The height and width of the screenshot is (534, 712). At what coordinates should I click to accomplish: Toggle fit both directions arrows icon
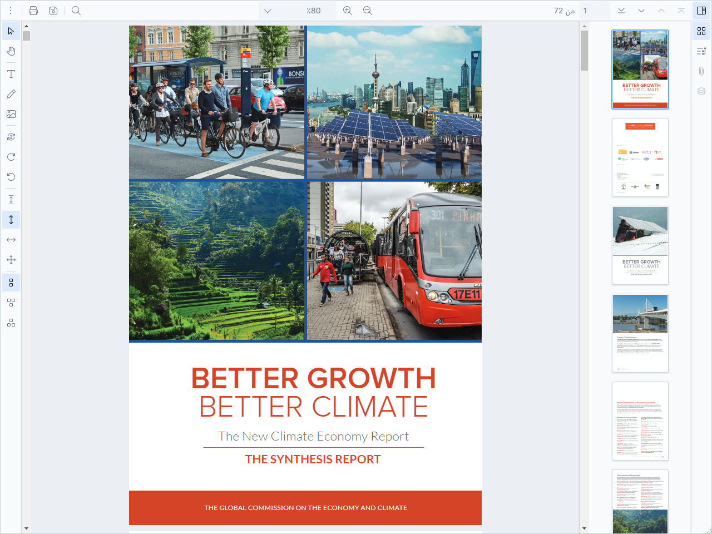pyautogui.click(x=11, y=260)
